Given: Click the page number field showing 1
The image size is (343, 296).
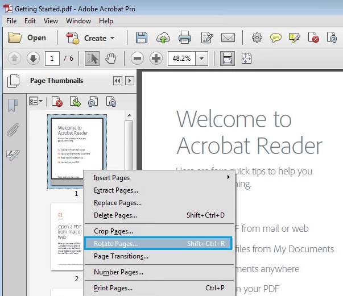Looking at the screenshot, I should click(52, 59).
